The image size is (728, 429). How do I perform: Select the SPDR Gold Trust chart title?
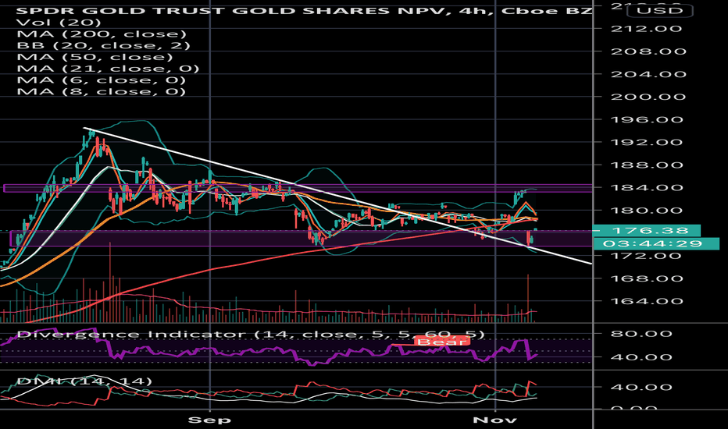tap(304, 10)
